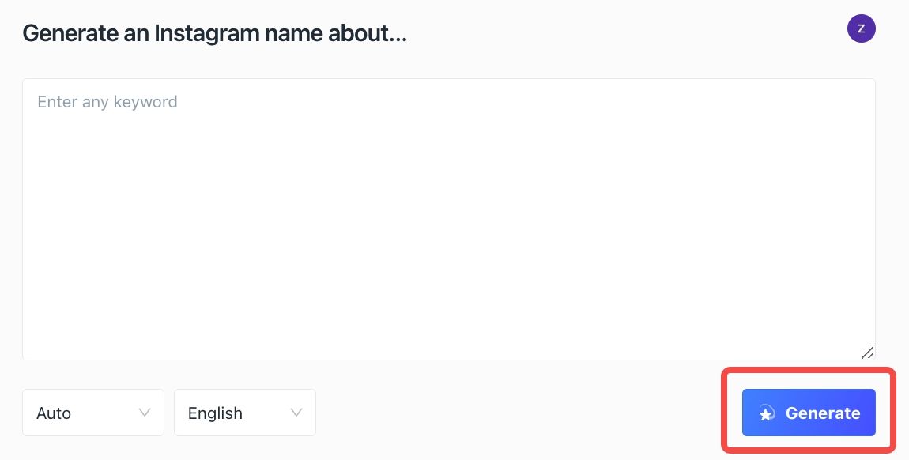The width and height of the screenshot is (909, 460).
Task: Focus the Enter any keyword textarea
Action: pos(449,220)
